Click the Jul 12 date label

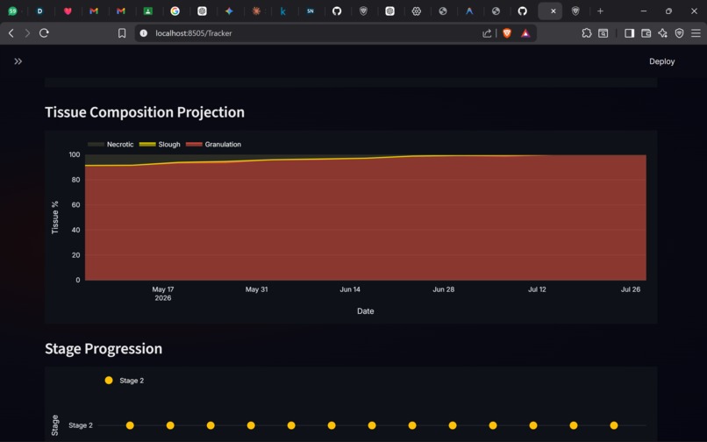537,289
